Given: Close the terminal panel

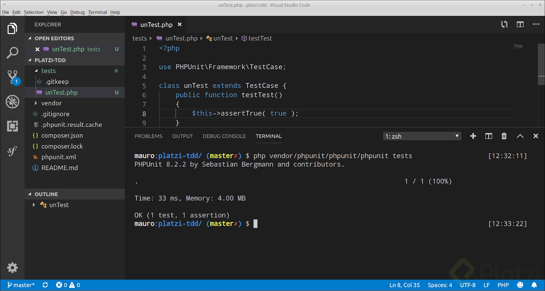Looking at the screenshot, I should click(x=536, y=136).
